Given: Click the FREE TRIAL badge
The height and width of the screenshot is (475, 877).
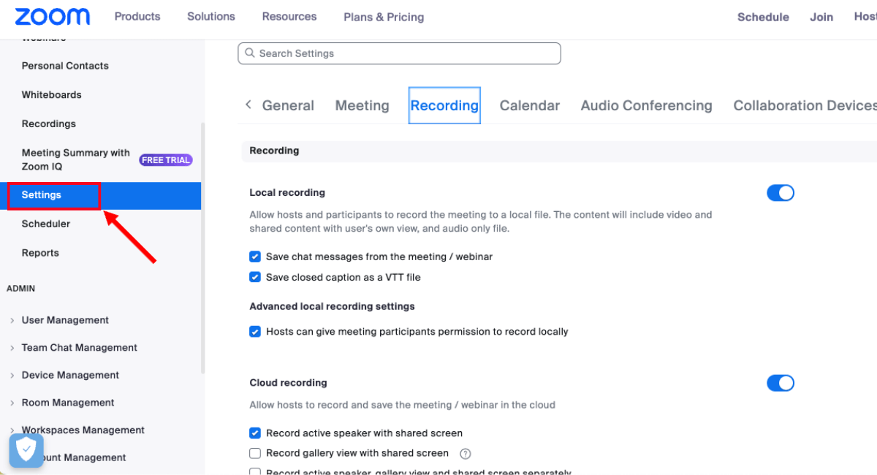Looking at the screenshot, I should point(166,160).
